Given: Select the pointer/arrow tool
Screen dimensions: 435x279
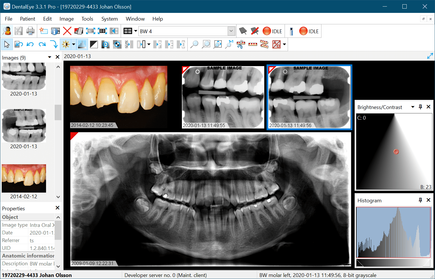Looking at the screenshot, I should (7, 44).
